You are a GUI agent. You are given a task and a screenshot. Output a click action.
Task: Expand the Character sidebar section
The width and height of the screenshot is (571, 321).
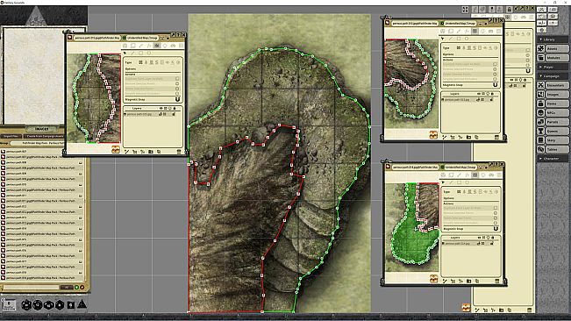pos(553,159)
